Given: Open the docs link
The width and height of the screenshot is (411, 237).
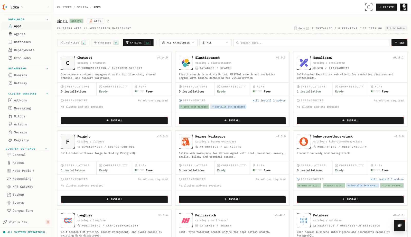Looking at the screenshot, I should coord(302,28).
